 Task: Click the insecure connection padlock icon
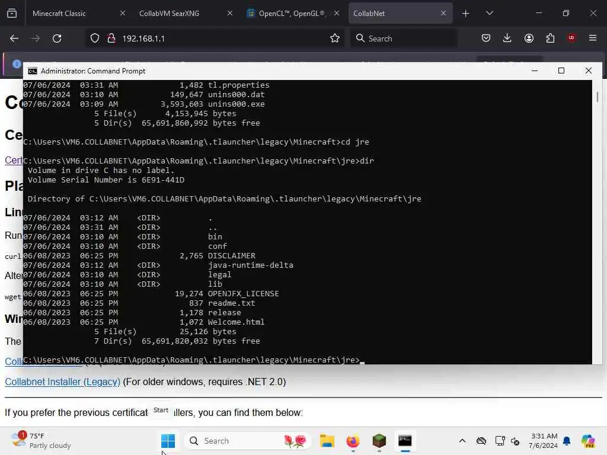point(111,39)
